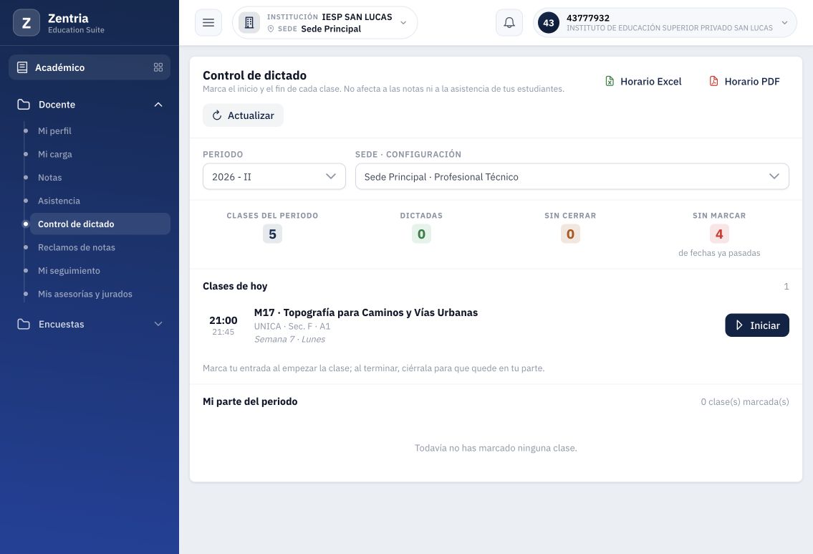Download Horario Excel
This screenshot has width=813, height=554.
click(643, 82)
